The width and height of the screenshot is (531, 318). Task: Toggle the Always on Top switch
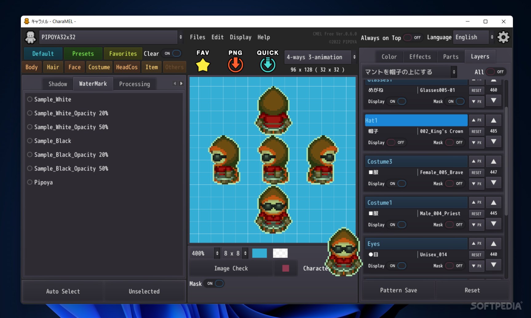click(x=413, y=37)
